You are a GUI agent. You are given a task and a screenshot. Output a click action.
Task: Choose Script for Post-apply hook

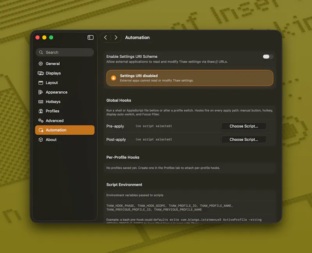[244, 140]
